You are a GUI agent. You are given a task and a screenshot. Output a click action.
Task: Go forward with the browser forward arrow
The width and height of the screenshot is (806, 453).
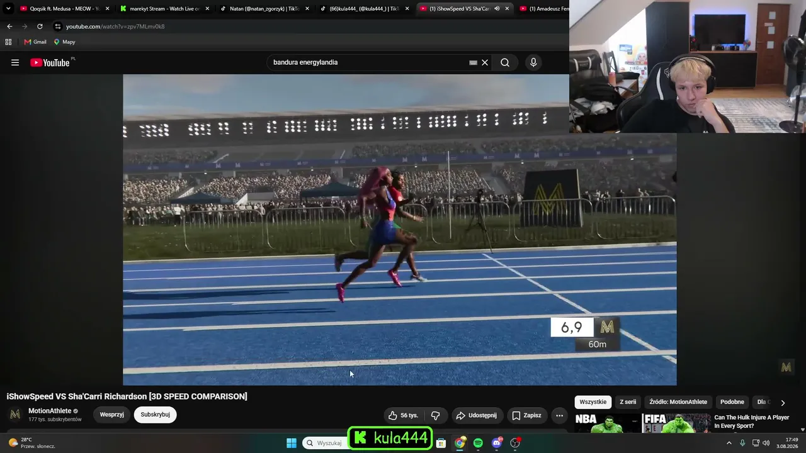[25, 26]
